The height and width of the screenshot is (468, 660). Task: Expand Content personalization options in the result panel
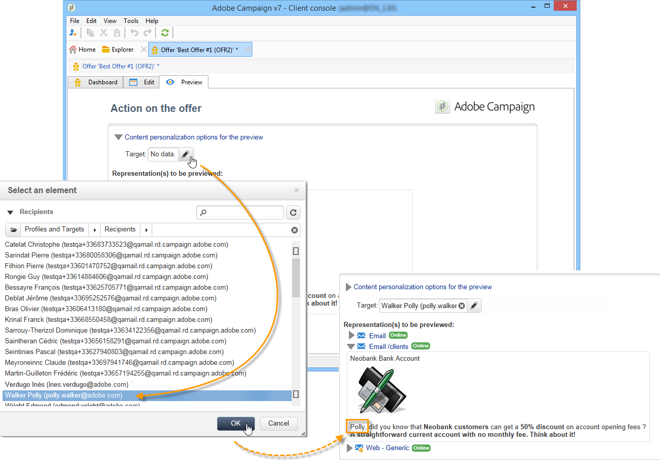(x=348, y=287)
